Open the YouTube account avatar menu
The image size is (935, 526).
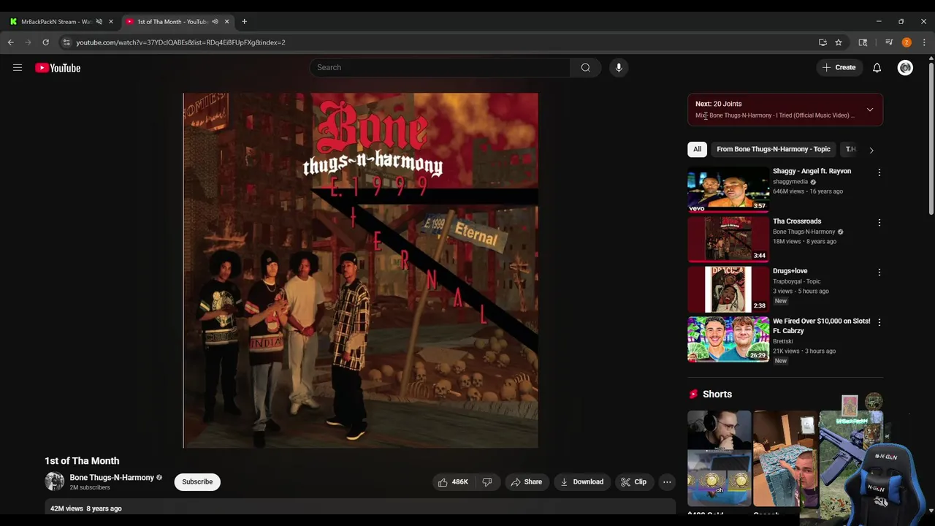(x=905, y=68)
